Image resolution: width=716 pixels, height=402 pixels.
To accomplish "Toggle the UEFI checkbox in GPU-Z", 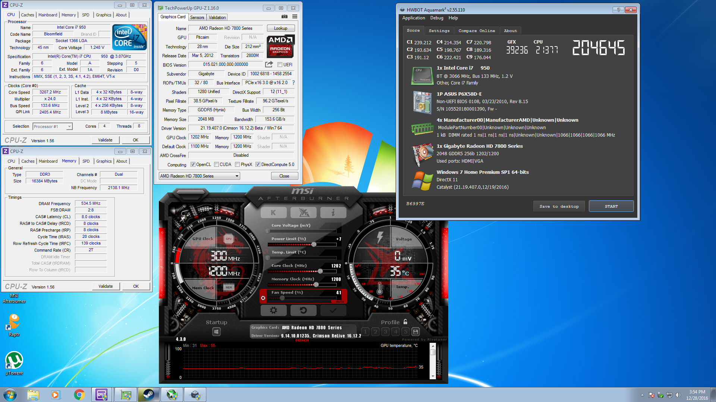I will click(280, 65).
